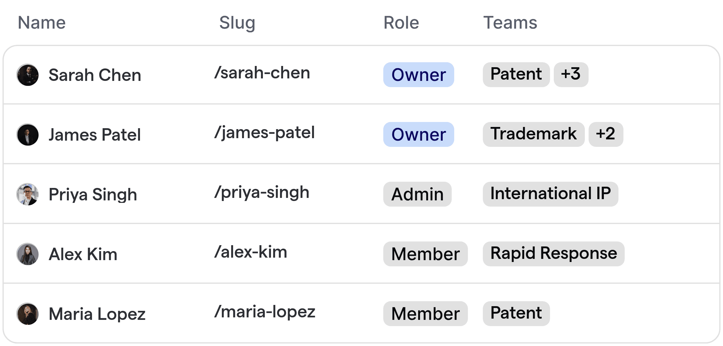Expand the +2 teams for James Patel
Screen dimensions: 723x346
pos(605,134)
